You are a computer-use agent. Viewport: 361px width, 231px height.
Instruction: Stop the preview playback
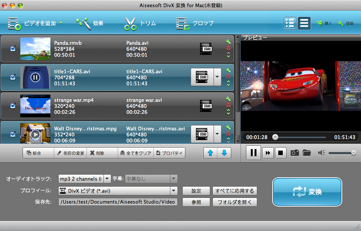tap(280, 153)
